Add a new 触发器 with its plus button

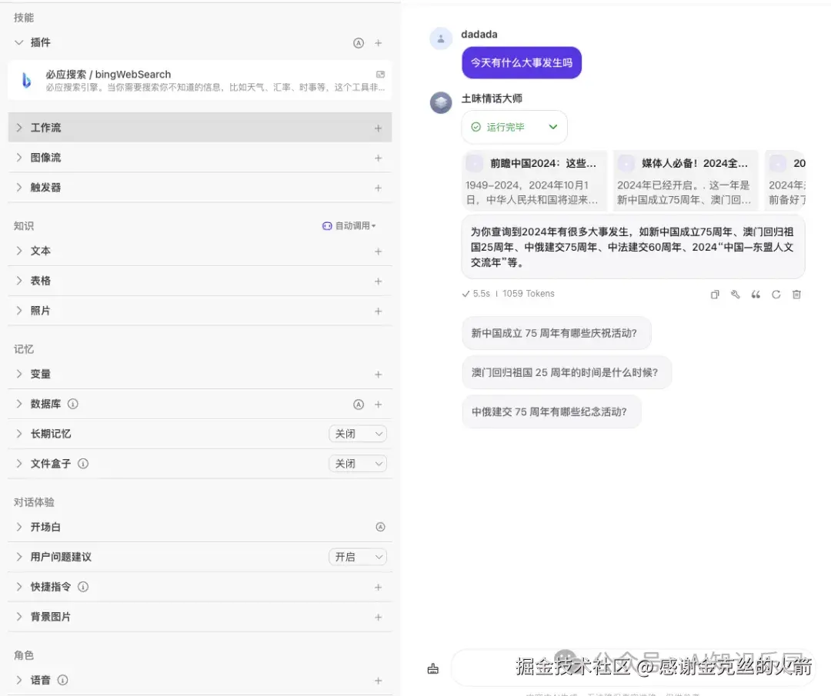378,187
